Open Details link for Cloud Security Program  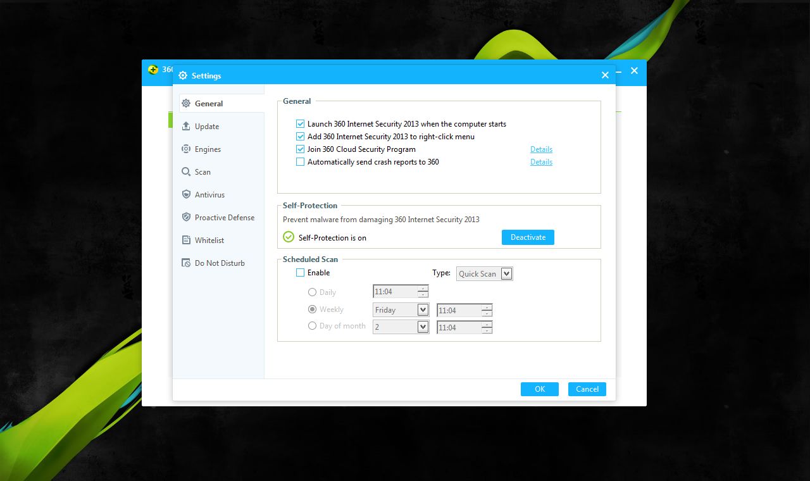point(541,149)
